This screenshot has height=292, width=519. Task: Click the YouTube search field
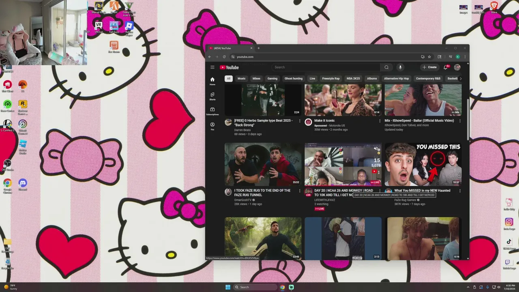point(326,67)
